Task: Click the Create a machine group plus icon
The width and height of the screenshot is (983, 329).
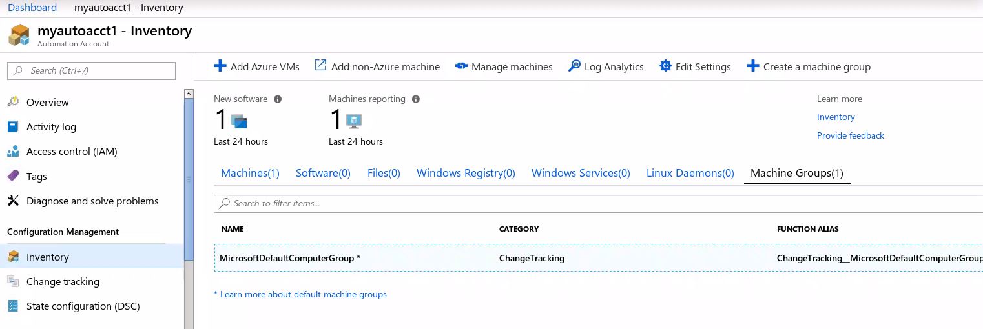Action: (x=752, y=66)
